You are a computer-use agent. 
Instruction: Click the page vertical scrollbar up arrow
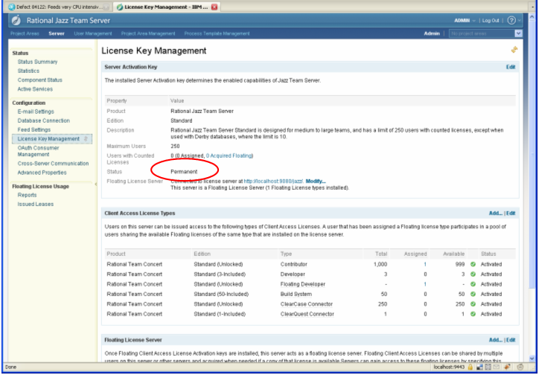(532, 16)
